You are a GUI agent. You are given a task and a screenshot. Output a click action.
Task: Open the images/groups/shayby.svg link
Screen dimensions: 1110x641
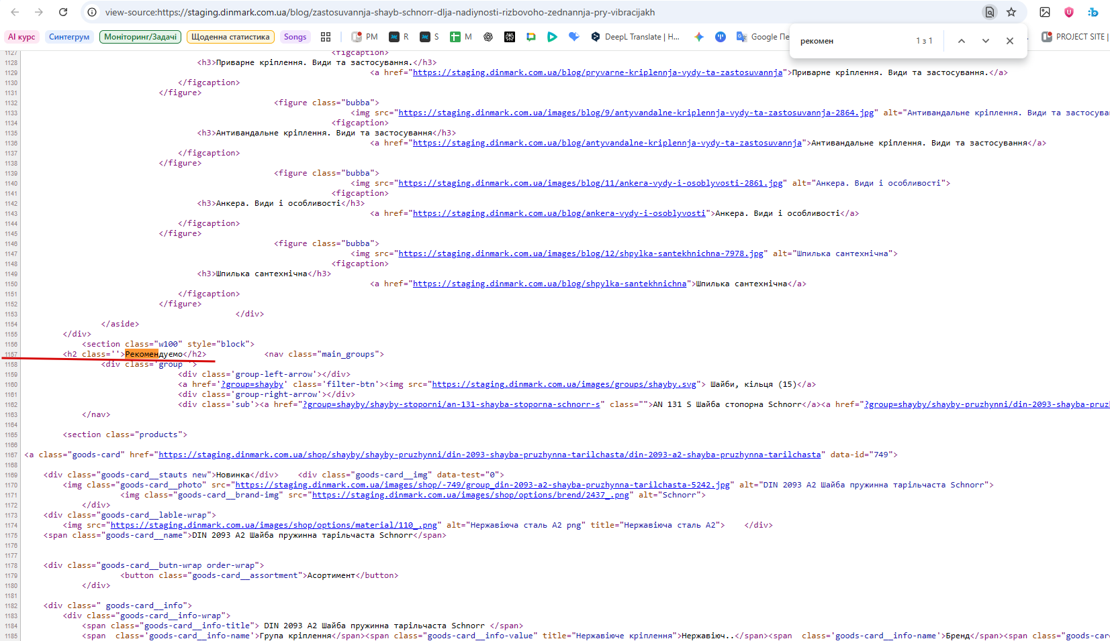pos(564,384)
